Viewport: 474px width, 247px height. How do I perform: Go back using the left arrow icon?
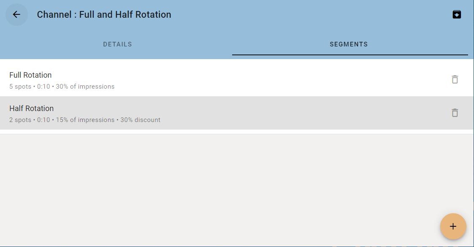16,14
